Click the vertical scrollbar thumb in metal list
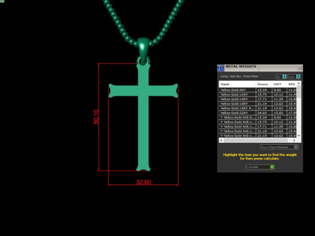Image resolution: width=315 pixels, height=236 pixels. coord(299,92)
